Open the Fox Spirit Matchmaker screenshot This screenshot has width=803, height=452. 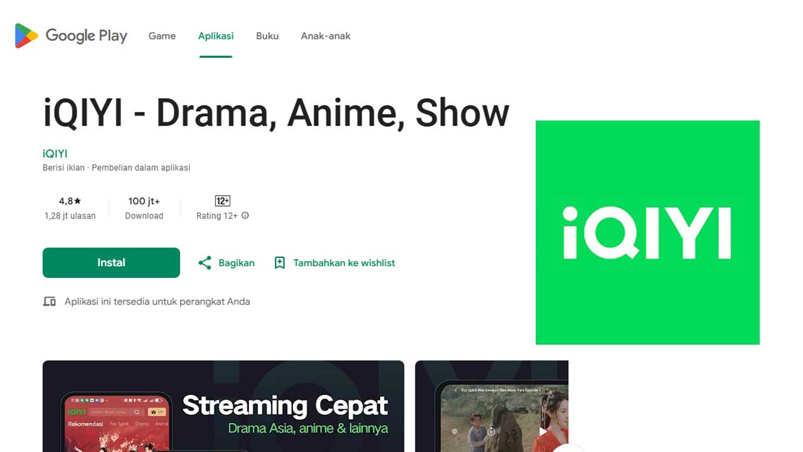click(x=492, y=406)
